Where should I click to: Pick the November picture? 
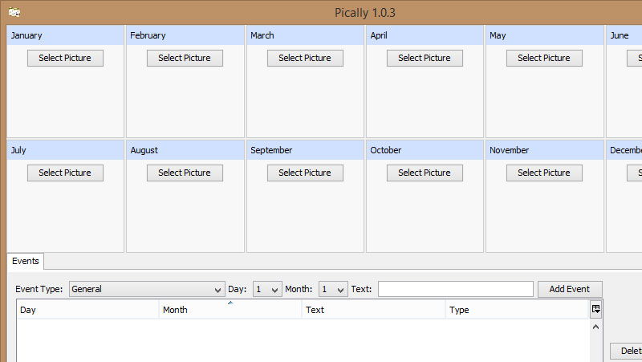coord(544,173)
